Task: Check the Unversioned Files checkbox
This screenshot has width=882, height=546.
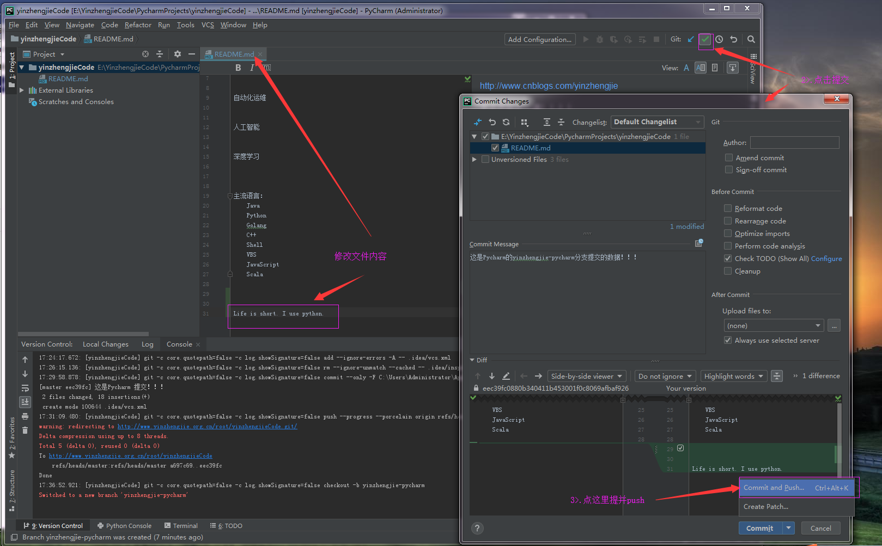Action: point(485,159)
